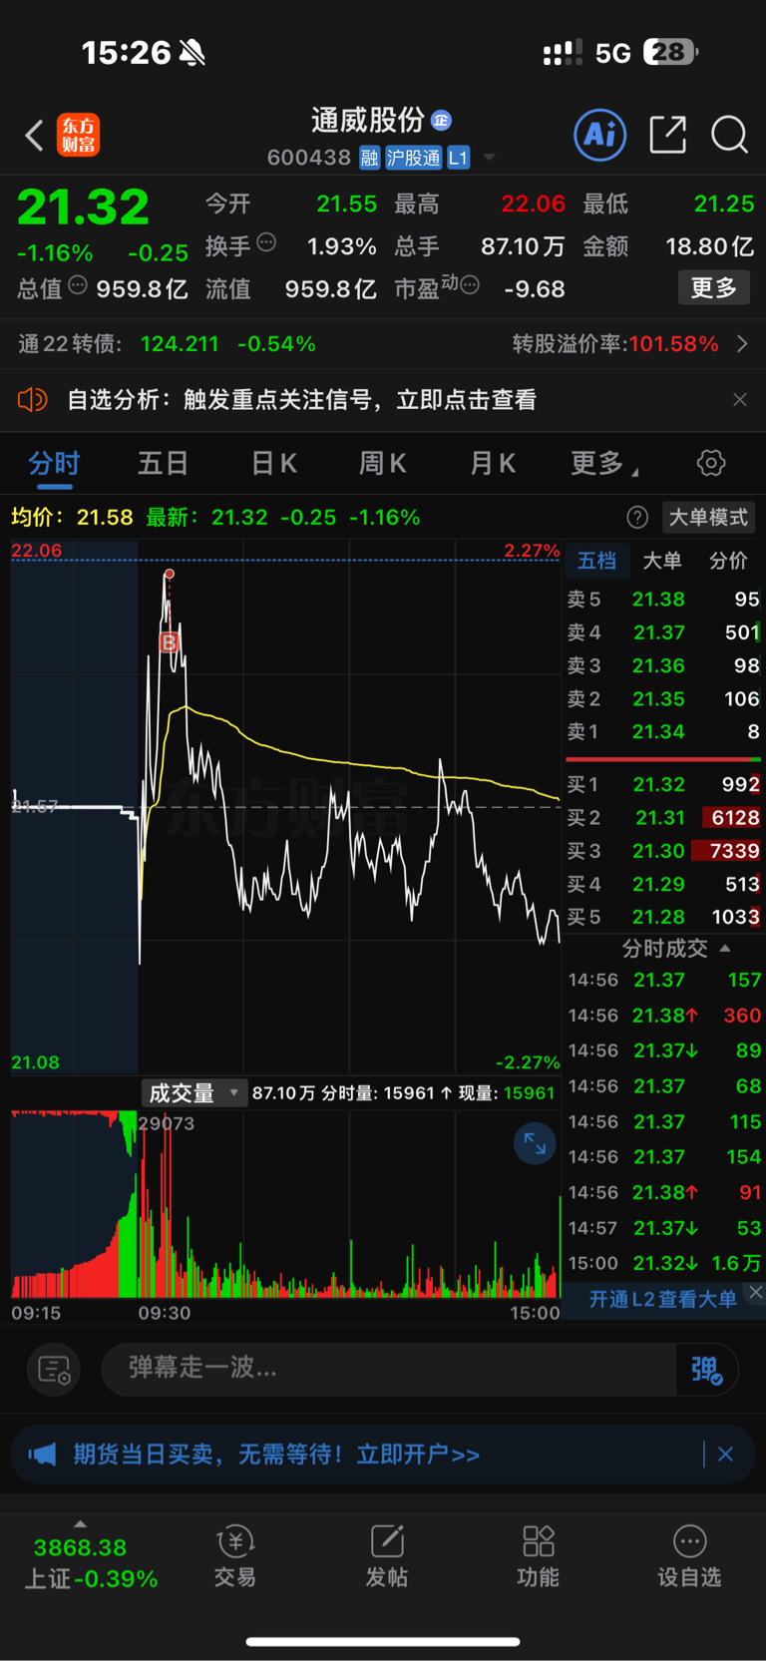Open 更多 quote details button

click(x=714, y=288)
